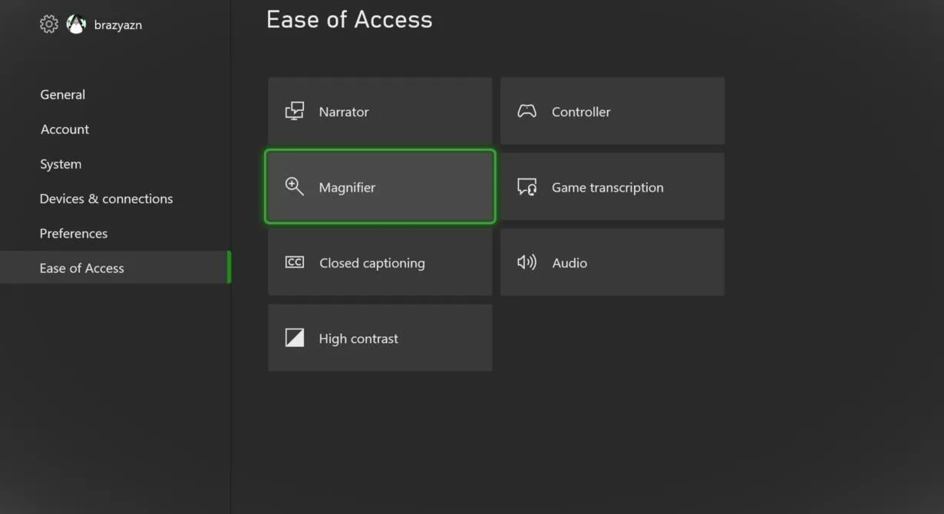
Task: Click the Narrator tile's screen icon
Action: pyautogui.click(x=295, y=111)
